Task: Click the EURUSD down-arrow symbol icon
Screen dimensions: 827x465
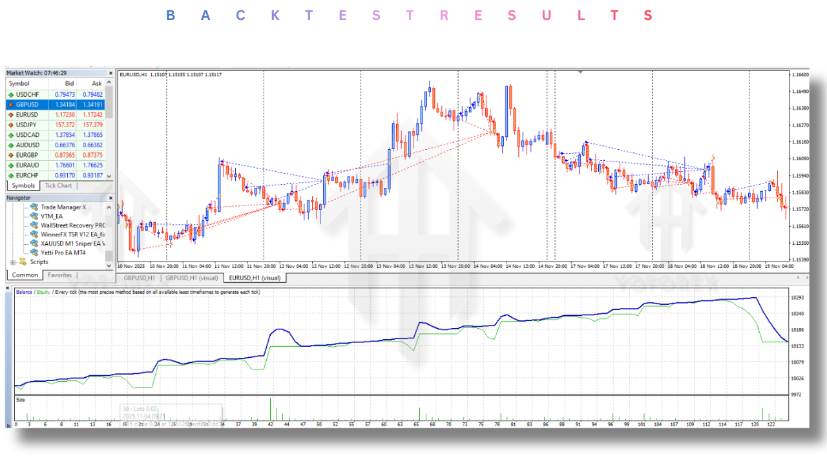Action: pos(11,115)
